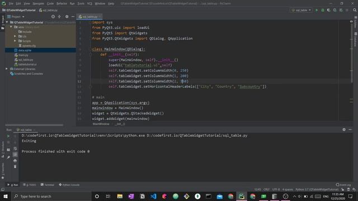Click the Run tool window button
The width and height of the screenshot is (358, 201).
(13, 185)
